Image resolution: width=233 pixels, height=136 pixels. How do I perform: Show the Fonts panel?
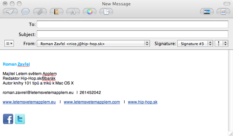point(73,12)
